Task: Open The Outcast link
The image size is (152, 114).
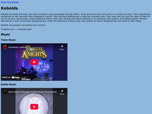Action: (x=13, y=2)
